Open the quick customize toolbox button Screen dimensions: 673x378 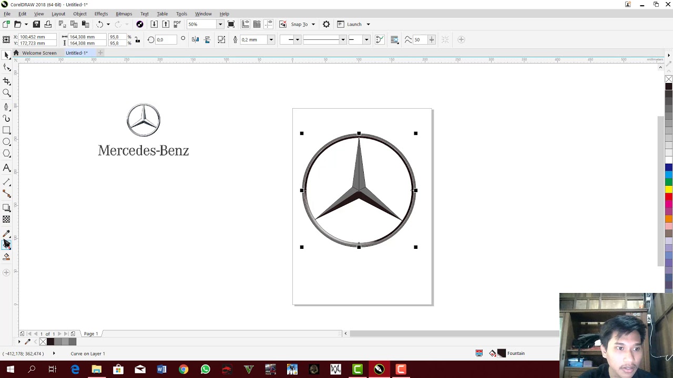pyautogui.click(x=6, y=272)
